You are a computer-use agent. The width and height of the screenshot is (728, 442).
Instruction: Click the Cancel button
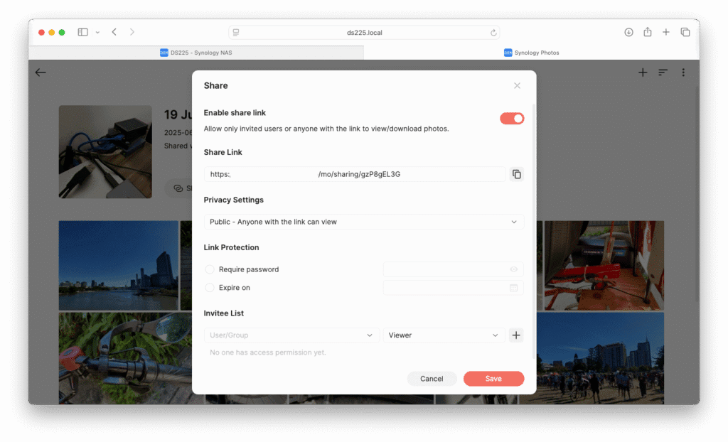point(432,379)
